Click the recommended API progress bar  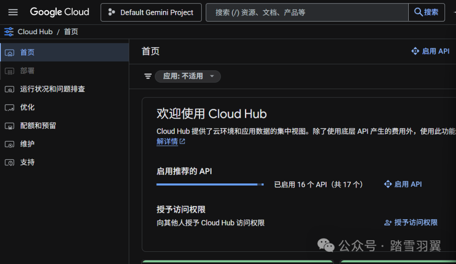point(210,184)
